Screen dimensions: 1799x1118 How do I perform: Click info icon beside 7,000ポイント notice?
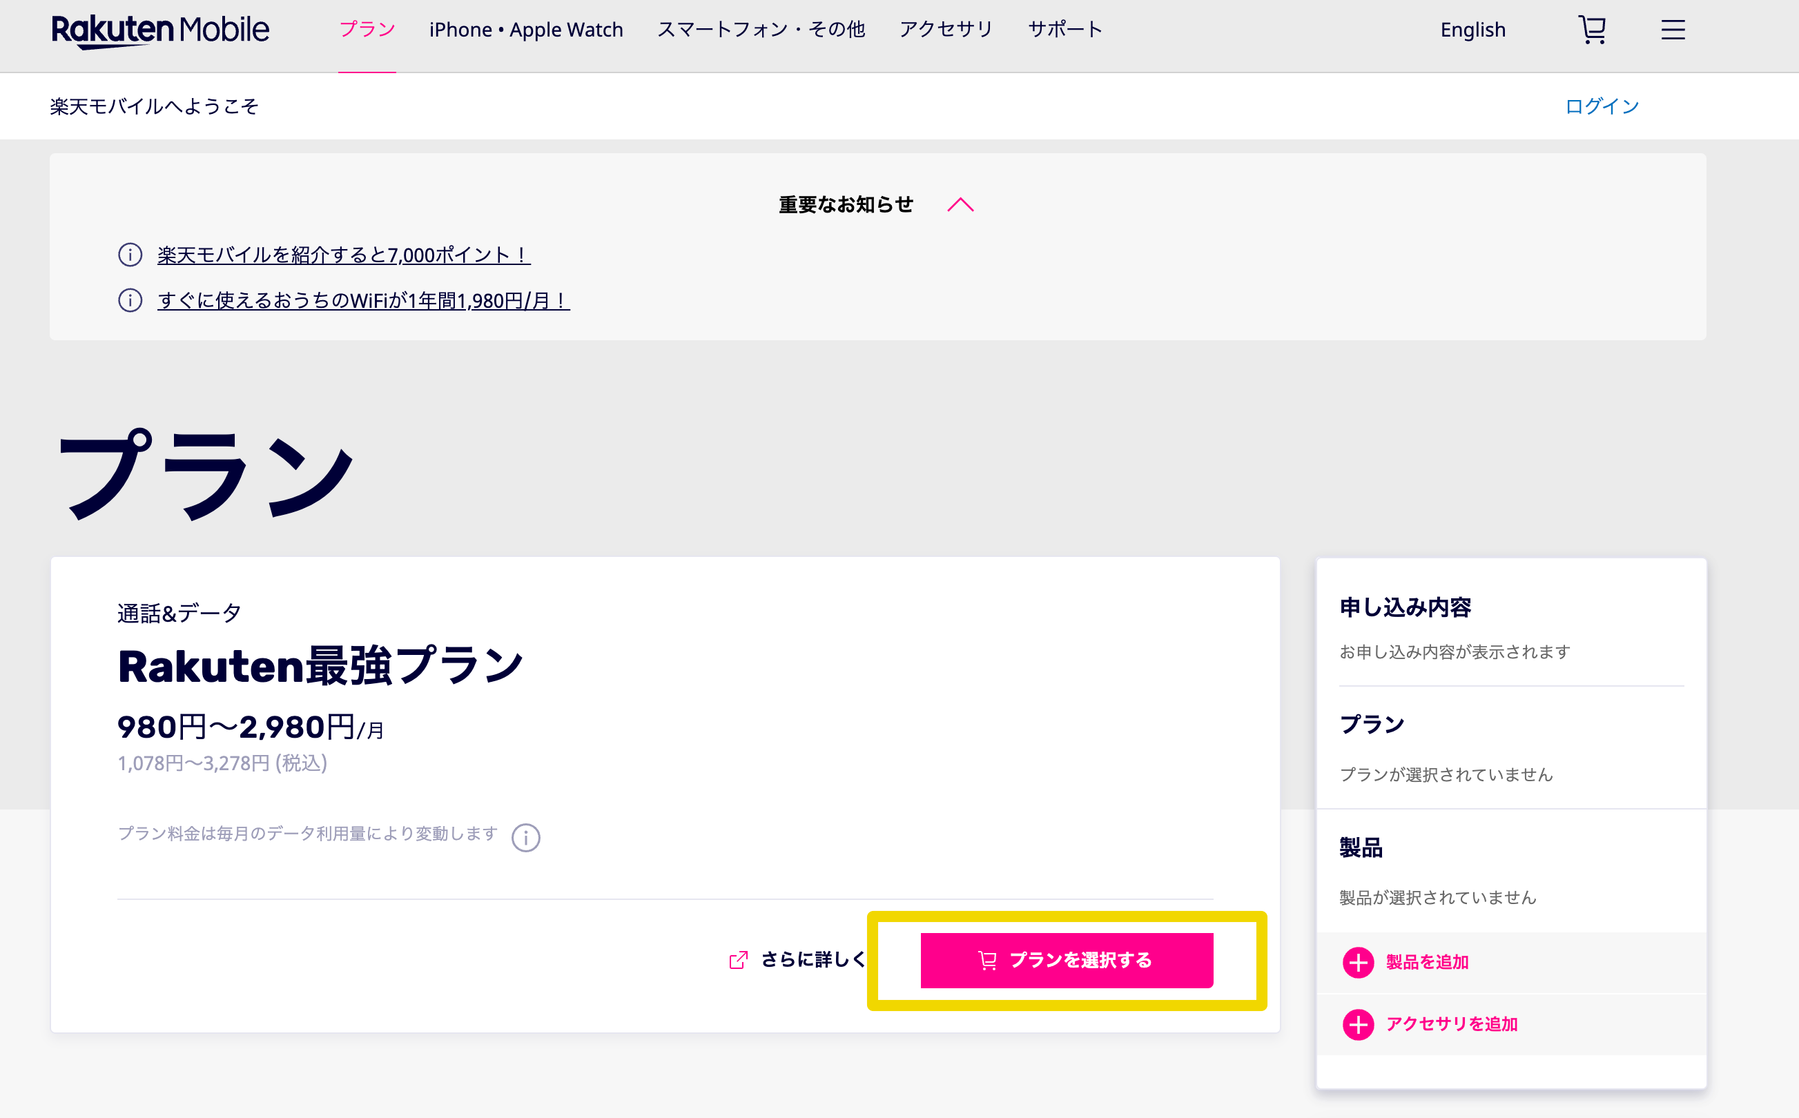coord(130,255)
